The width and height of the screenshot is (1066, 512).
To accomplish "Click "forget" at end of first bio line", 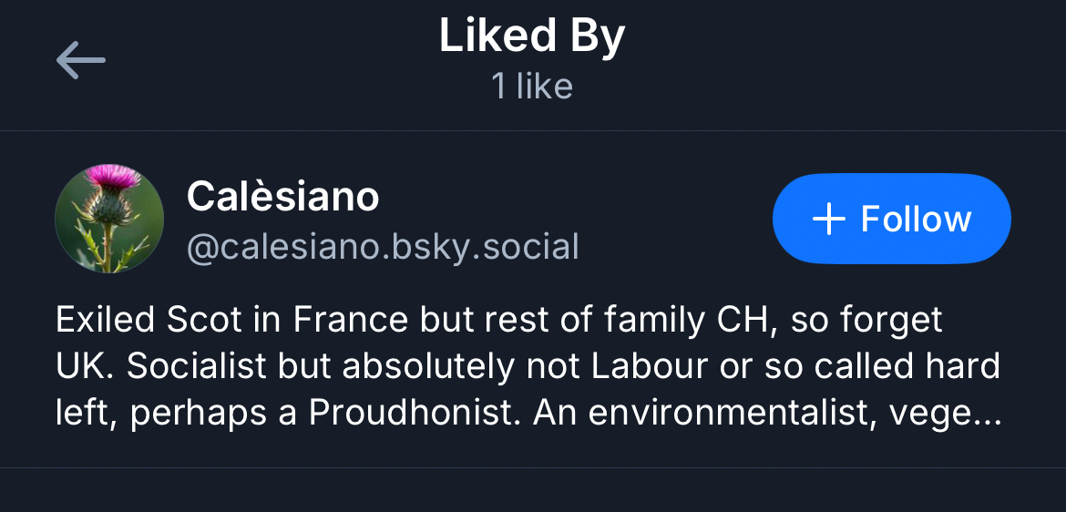I will click(x=890, y=321).
